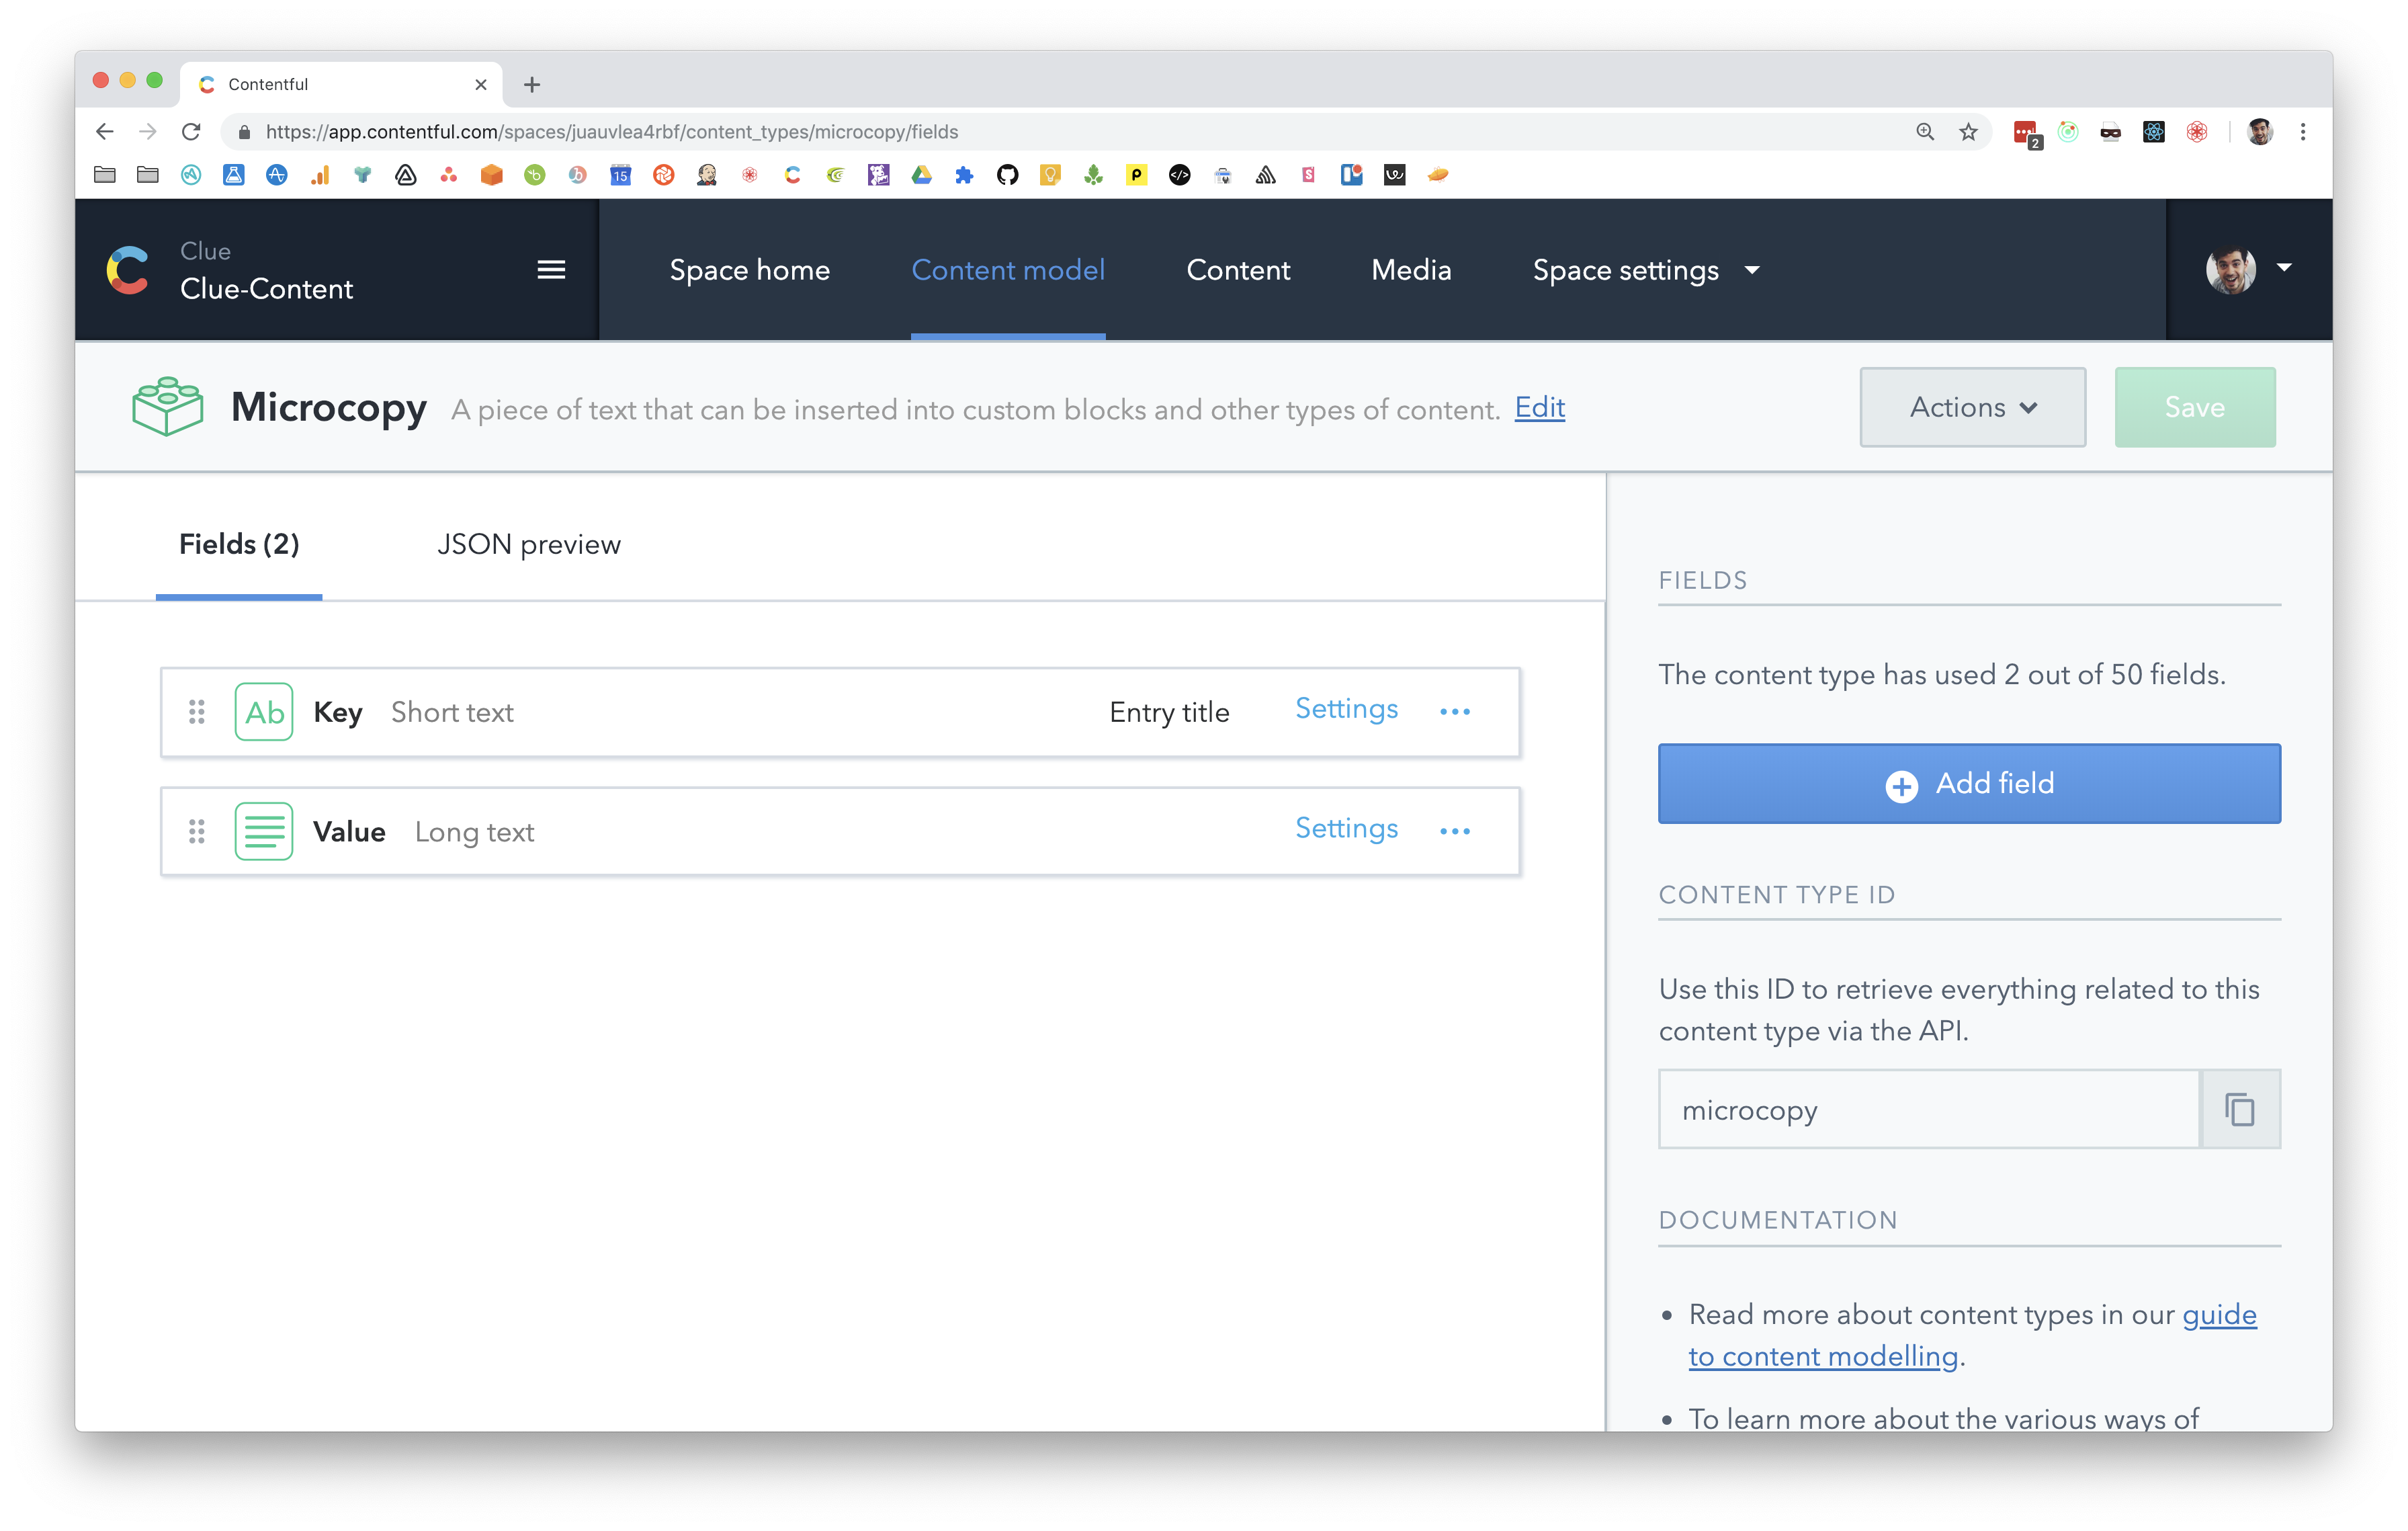Click drag handle of the Key field

[x=197, y=712]
